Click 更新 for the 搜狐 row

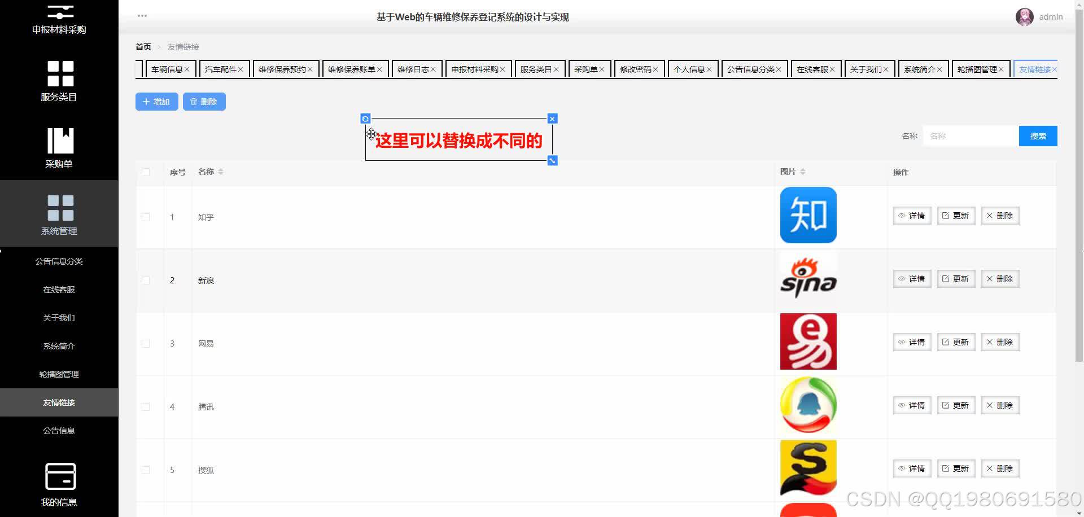tap(956, 468)
